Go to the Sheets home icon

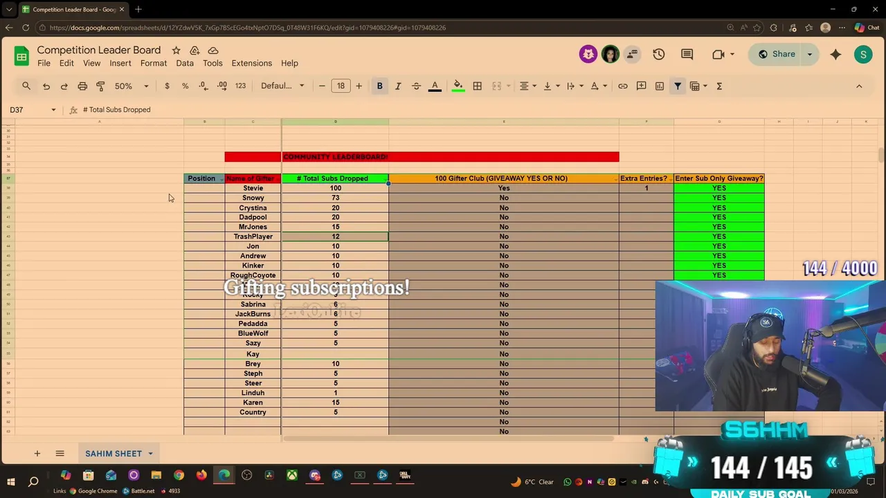(21, 56)
